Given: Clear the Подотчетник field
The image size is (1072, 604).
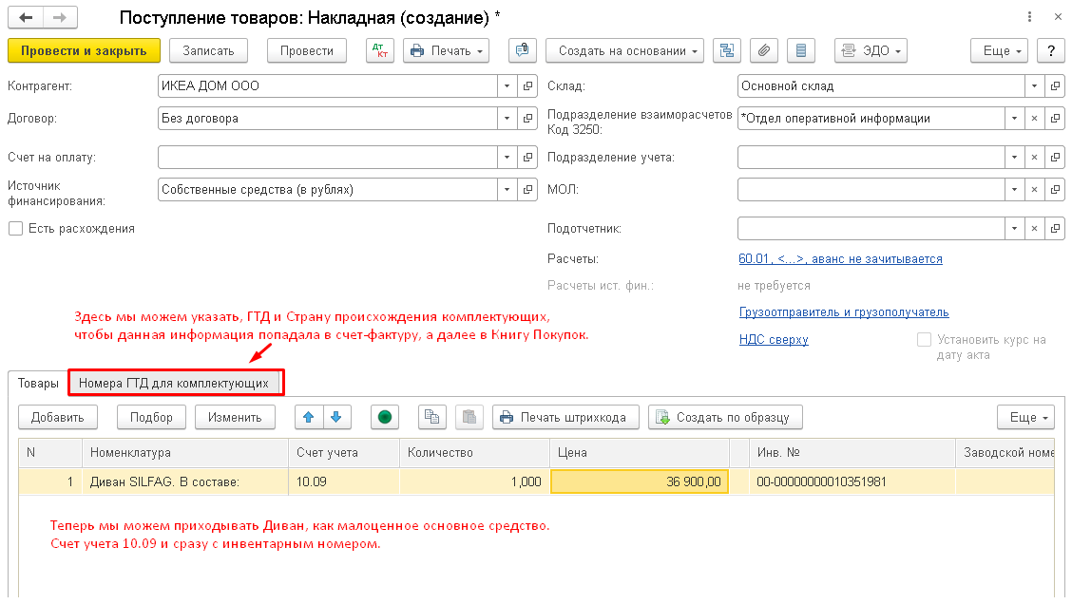Looking at the screenshot, I should 1034,228.
